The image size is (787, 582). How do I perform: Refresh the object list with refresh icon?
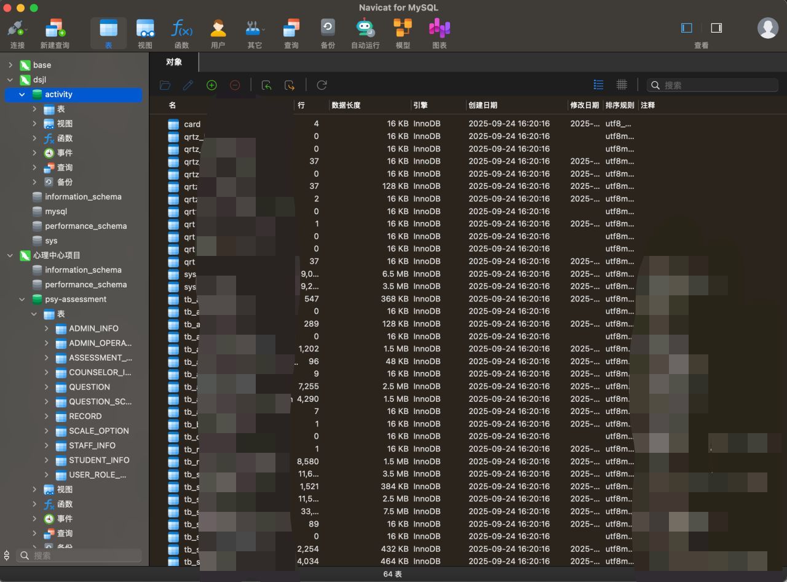(322, 86)
